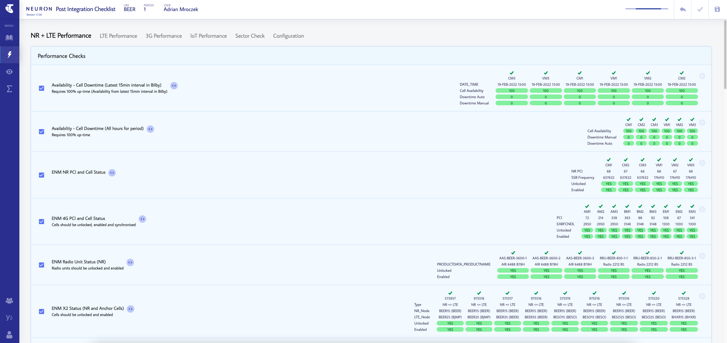Switch to NR + LTE Performance tab
The width and height of the screenshot is (727, 343).
coord(61,35)
